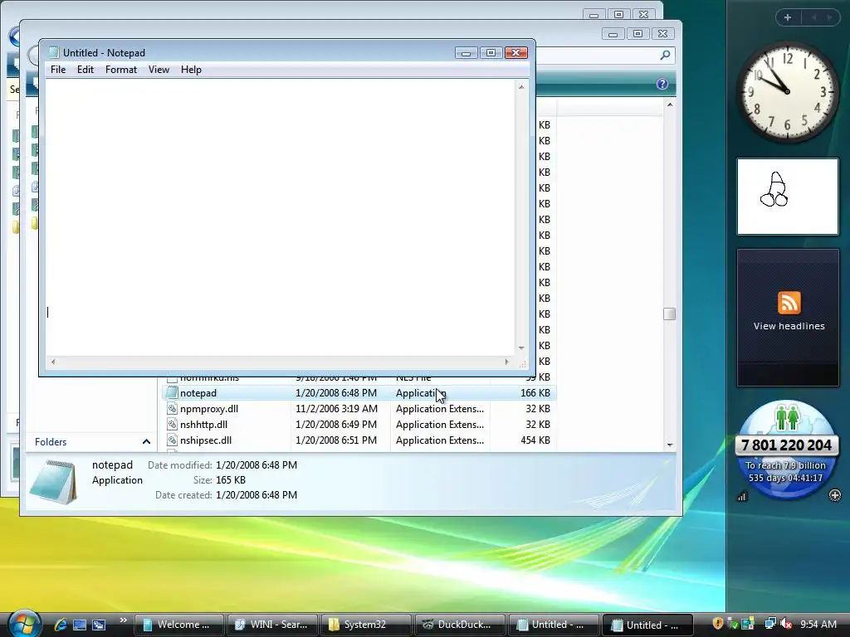Viewport: 850px width, 637px height.
Task: Click the drawing notes gadget
Action: click(787, 196)
